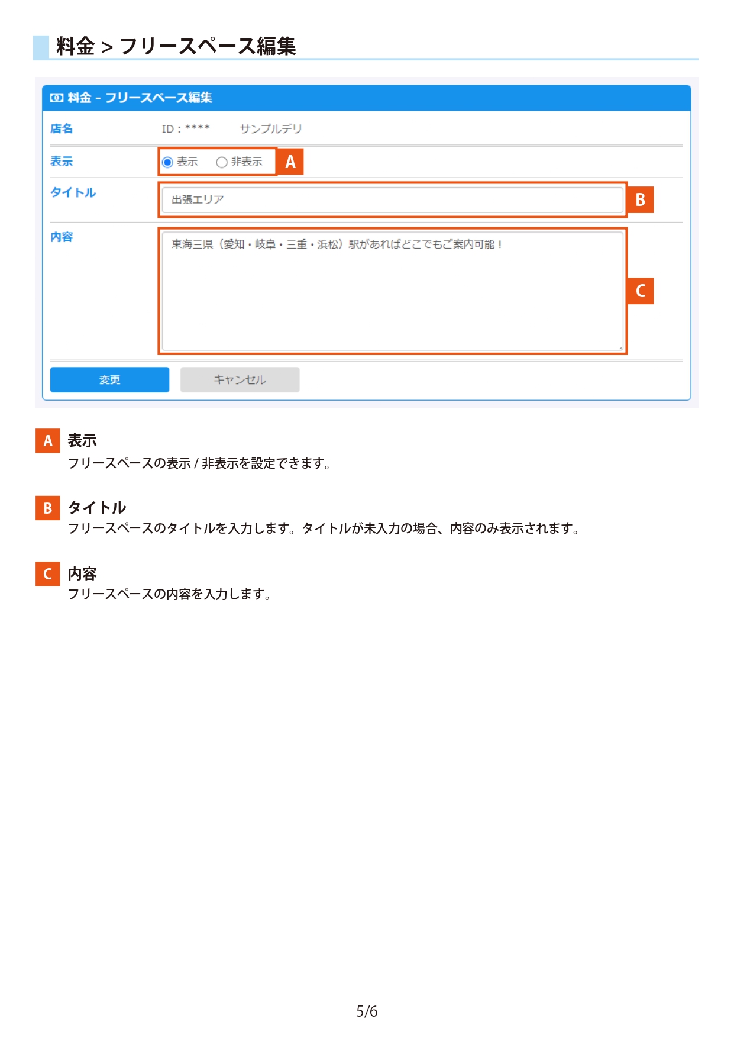The image size is (734, 1038).
Task: Click the 5/6 page number
Action: pos(367,1011)
